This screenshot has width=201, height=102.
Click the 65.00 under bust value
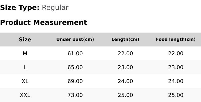(x=75, y=67)
